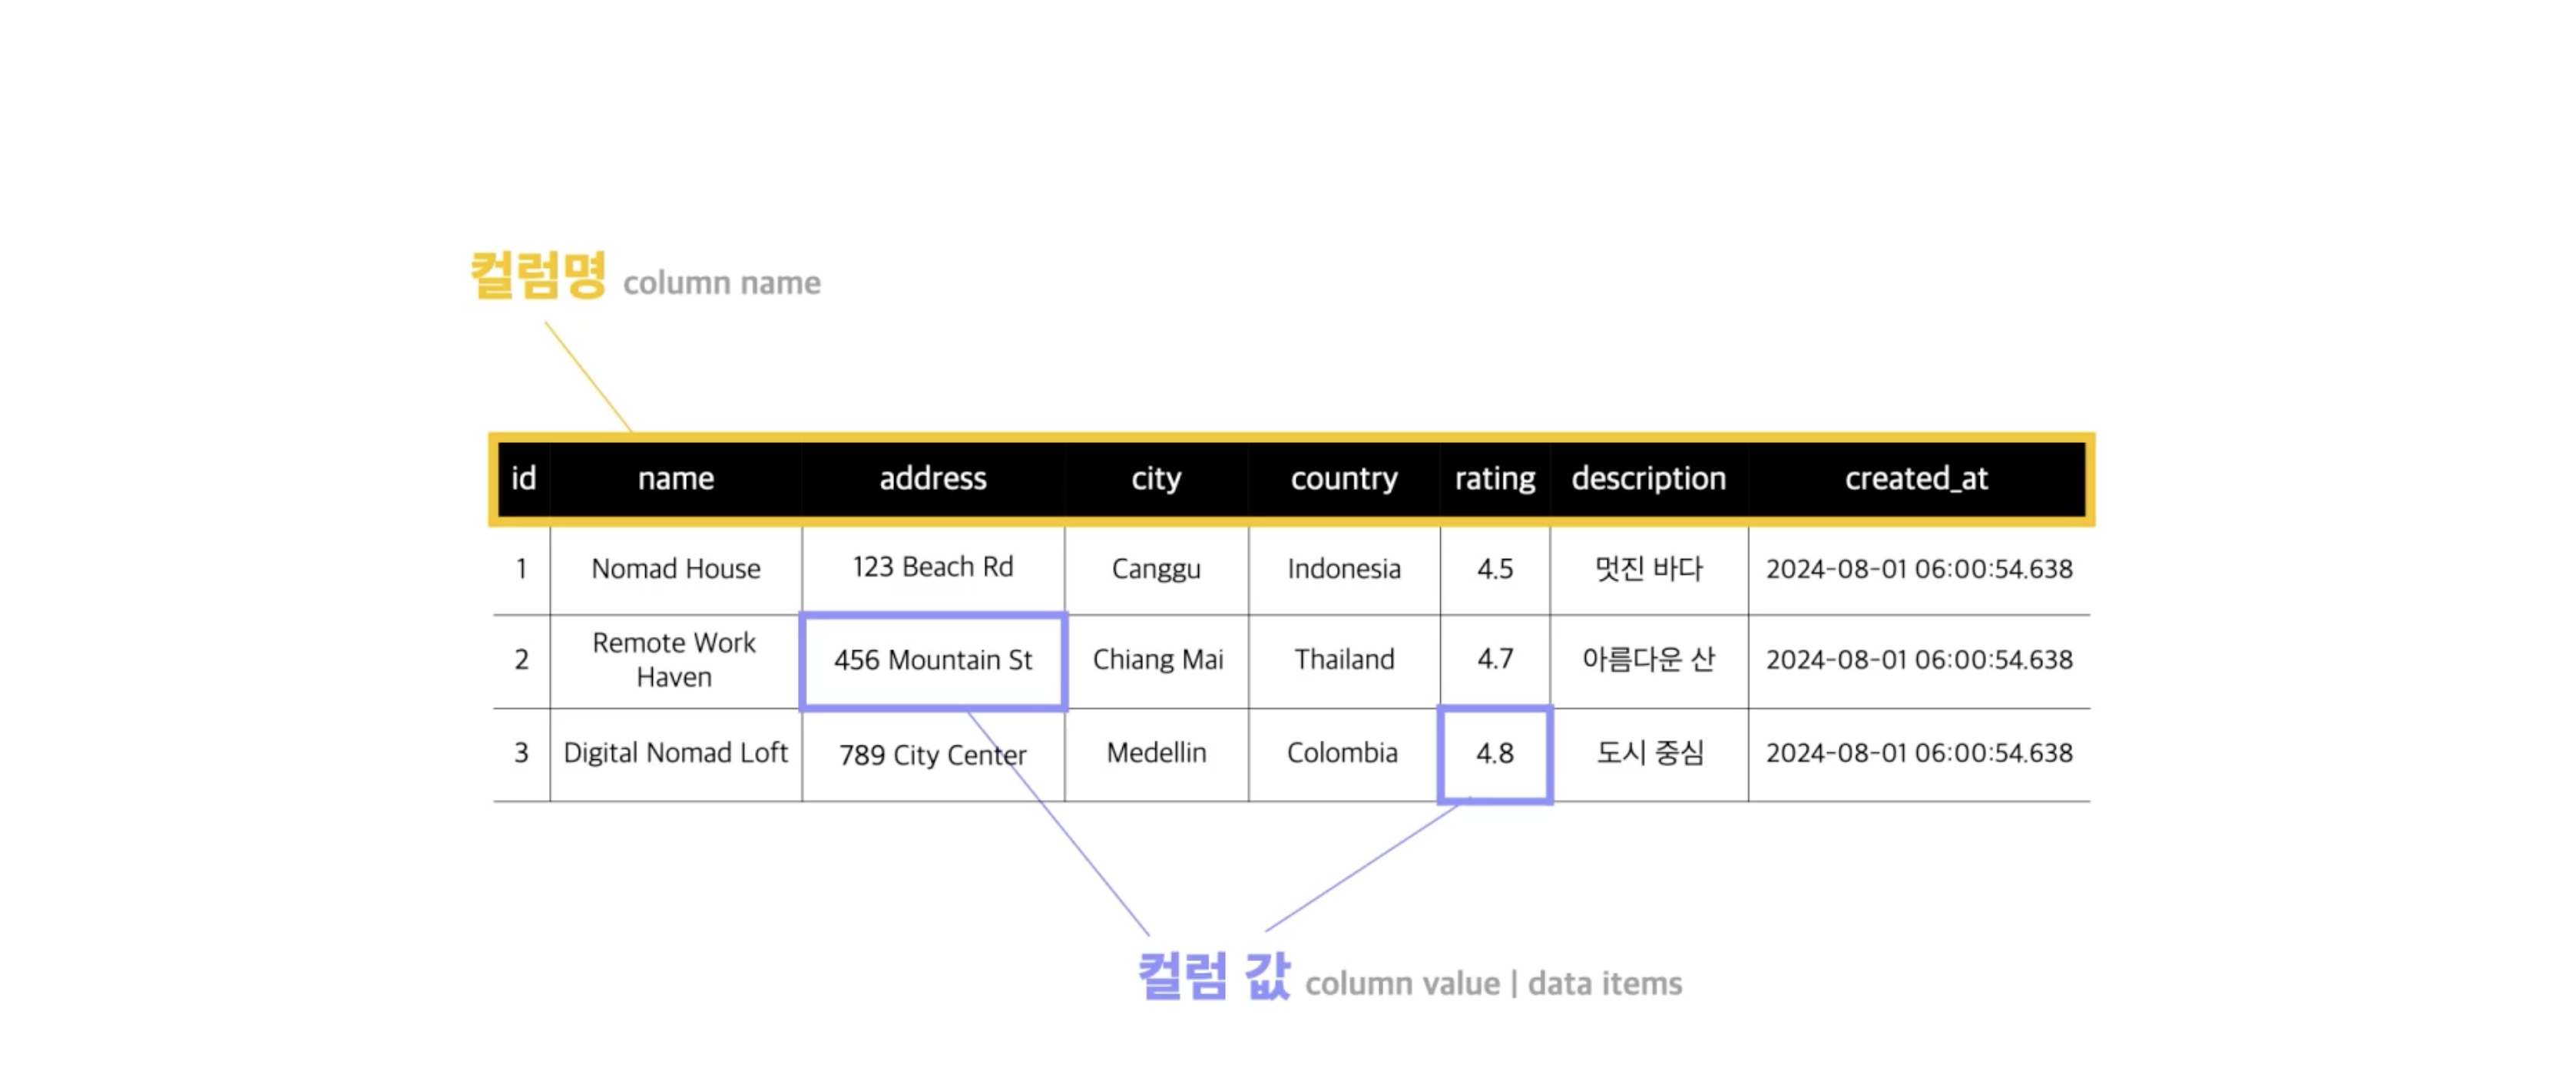Select the rating value 4.5
The width and height of the screenshot is (2576, 1084).
click(1495, 569)
